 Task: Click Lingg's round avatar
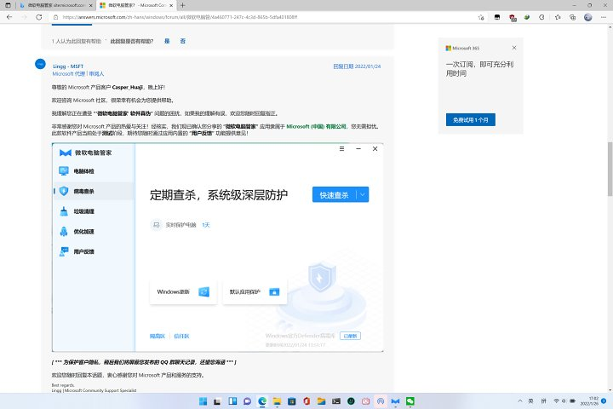click(40, 64)
